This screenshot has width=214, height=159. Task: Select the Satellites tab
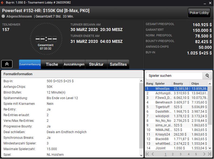pos(118,64)
